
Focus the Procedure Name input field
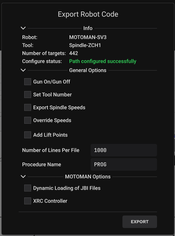(x=124, y=164)
